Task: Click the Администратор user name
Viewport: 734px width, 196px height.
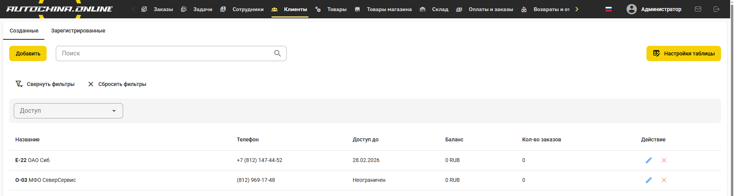Action: tap(661, 9)
